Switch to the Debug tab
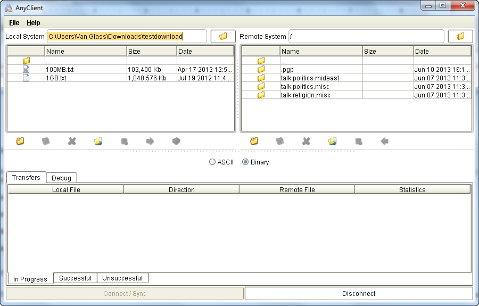This screenshot has width=479, height=306. tap(61, 178)
